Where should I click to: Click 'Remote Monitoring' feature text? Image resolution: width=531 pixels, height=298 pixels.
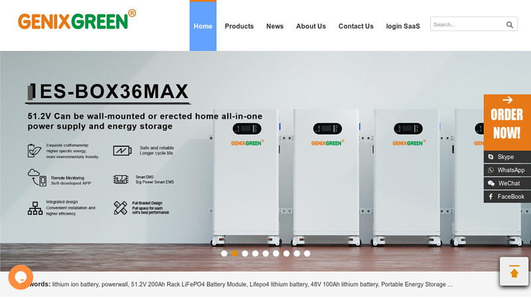[x=68, y=178]
